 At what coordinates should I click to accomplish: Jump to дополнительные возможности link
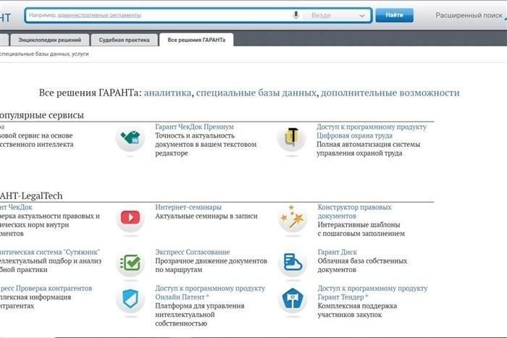click(390, 93)
